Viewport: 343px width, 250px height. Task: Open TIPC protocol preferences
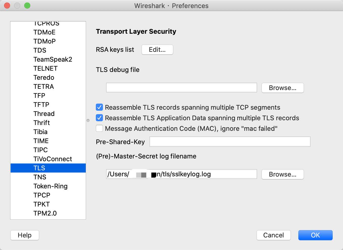(48, 150)
